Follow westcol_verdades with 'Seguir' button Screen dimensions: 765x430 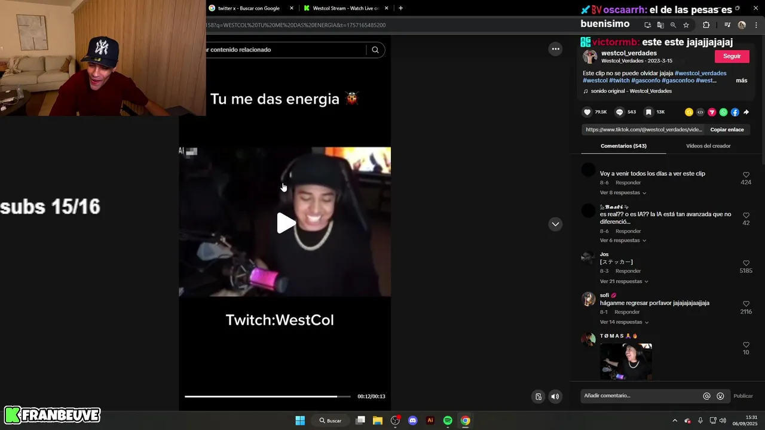pyautogui.click(x=732, y=56)
